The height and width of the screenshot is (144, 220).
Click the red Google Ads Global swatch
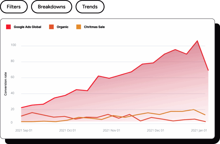[8, 27]
